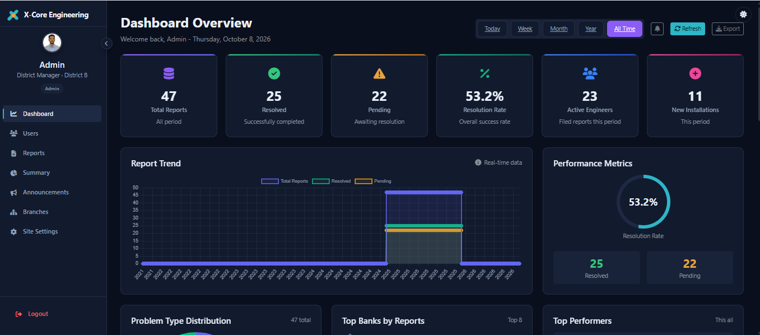Click the Resolved 25 box in Performance Metrics
Viewport: 760px width, 335px height.
[596, 267]
